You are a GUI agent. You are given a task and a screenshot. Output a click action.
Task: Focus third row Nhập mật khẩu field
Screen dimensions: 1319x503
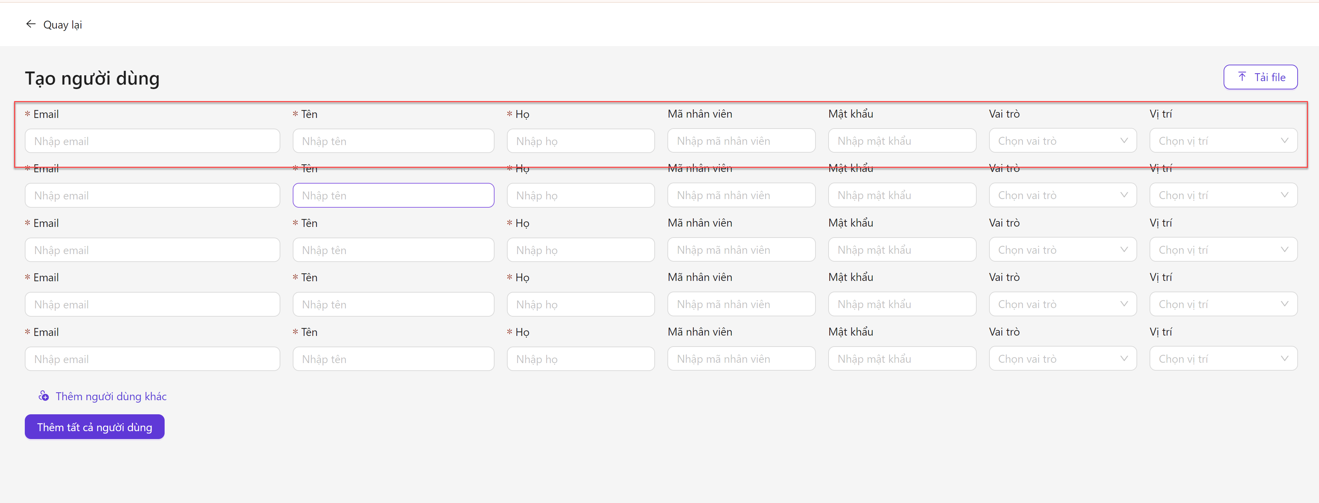[x=902, y=250]
